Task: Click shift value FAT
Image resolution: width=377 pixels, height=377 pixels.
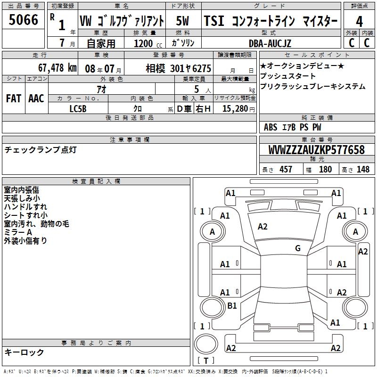Action: pyautogui.click(x=14, y=98)
